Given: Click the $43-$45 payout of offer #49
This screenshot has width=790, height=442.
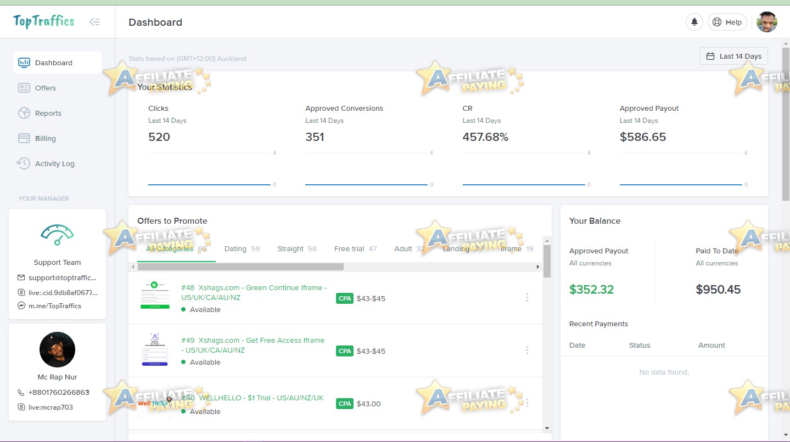Looking at the screenshot, I should click(x=371, y=351).
